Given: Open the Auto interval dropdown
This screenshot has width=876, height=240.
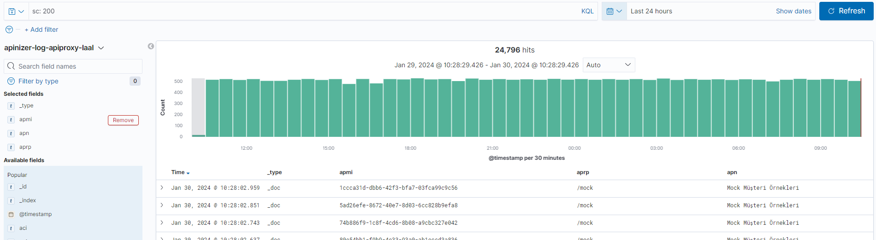Looking at the screenshot, I should click(609, 65).
